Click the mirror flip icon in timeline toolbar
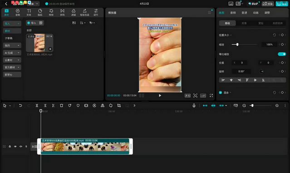 [103, 106]
